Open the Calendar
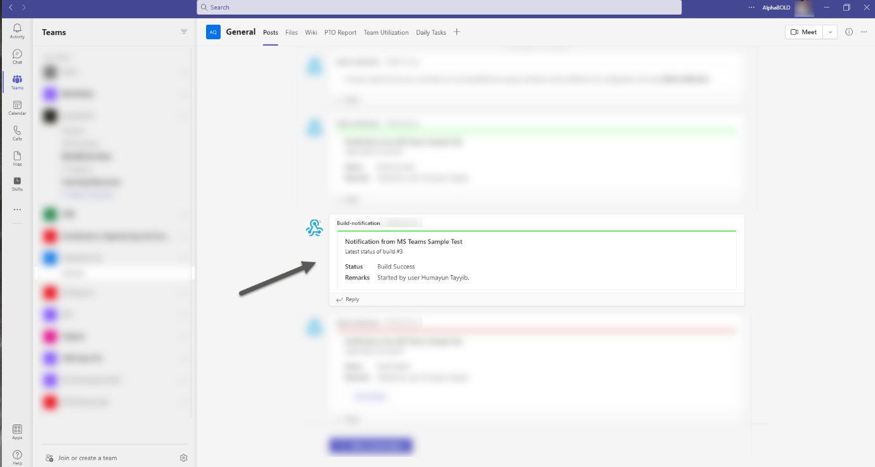Viewport: 875px width, 467px height. coord(17,108)
